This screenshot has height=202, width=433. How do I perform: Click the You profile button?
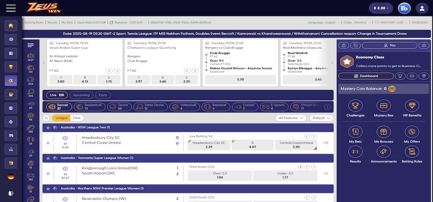389,45
